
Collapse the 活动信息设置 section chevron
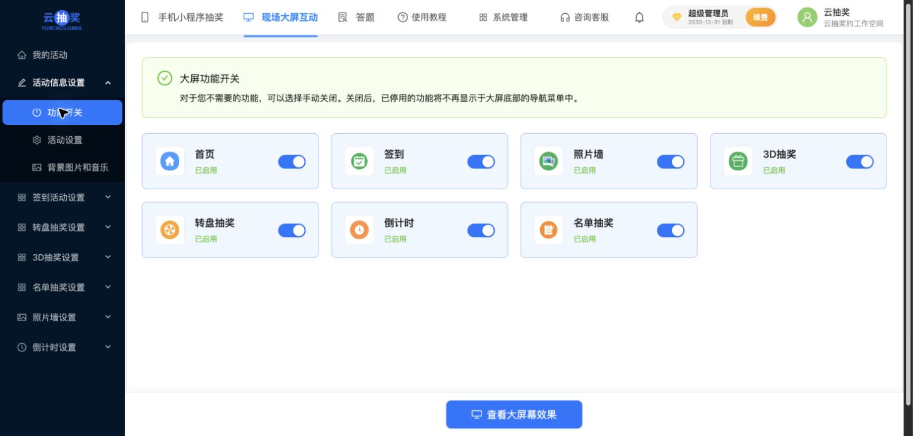coord(108,83)
